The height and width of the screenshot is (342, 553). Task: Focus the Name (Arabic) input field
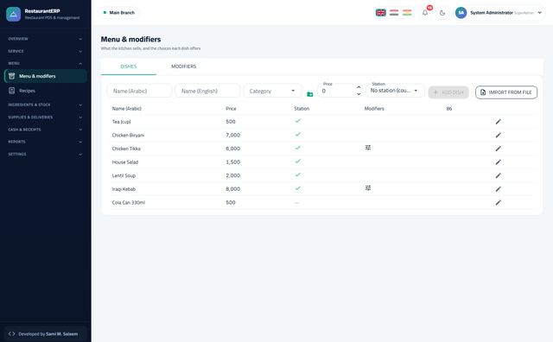click(x=139, y=91)
